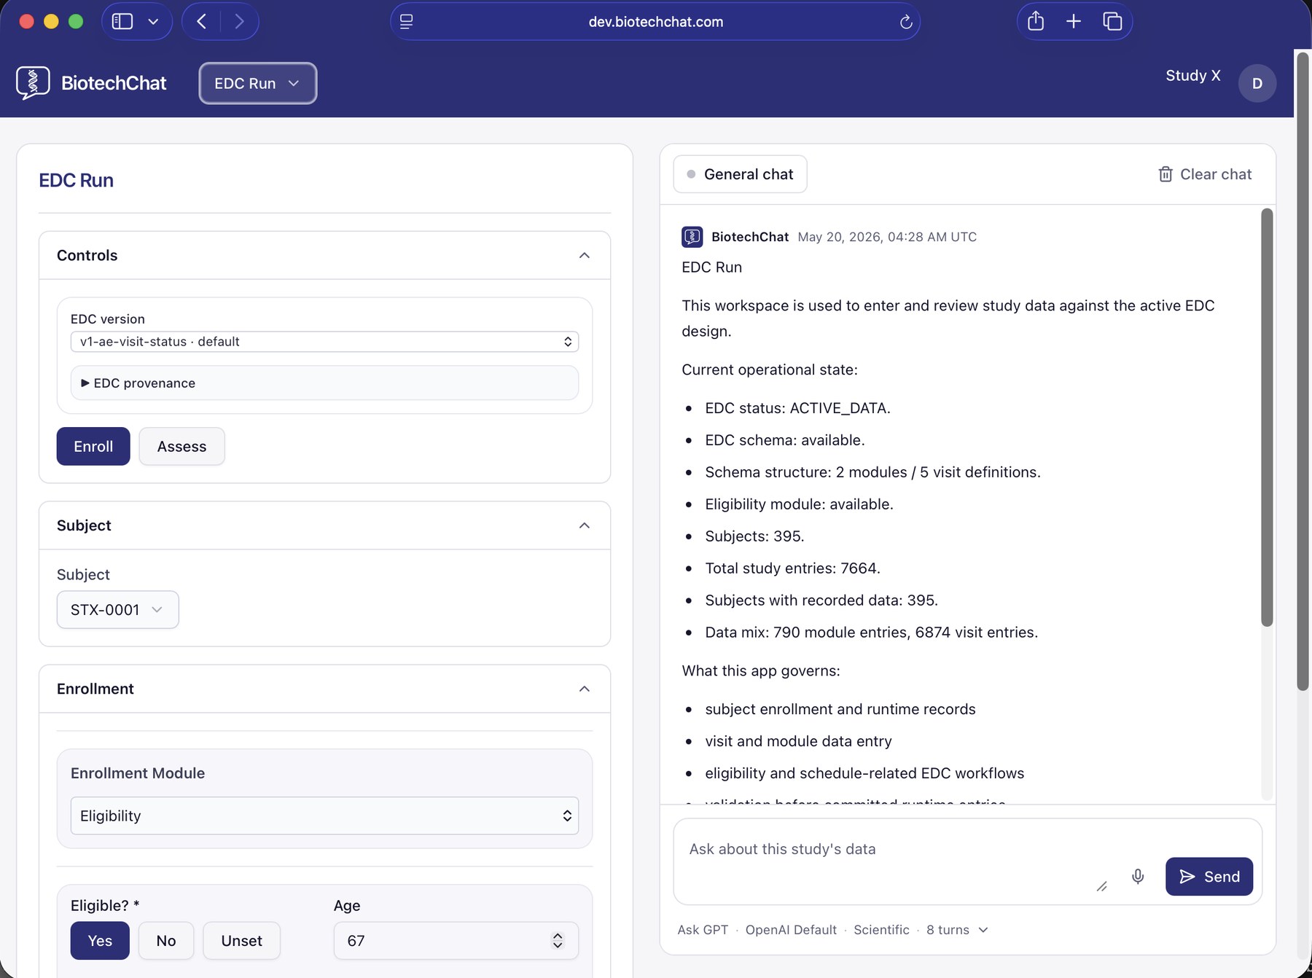Go back with browser back arrow

[202, 22]
